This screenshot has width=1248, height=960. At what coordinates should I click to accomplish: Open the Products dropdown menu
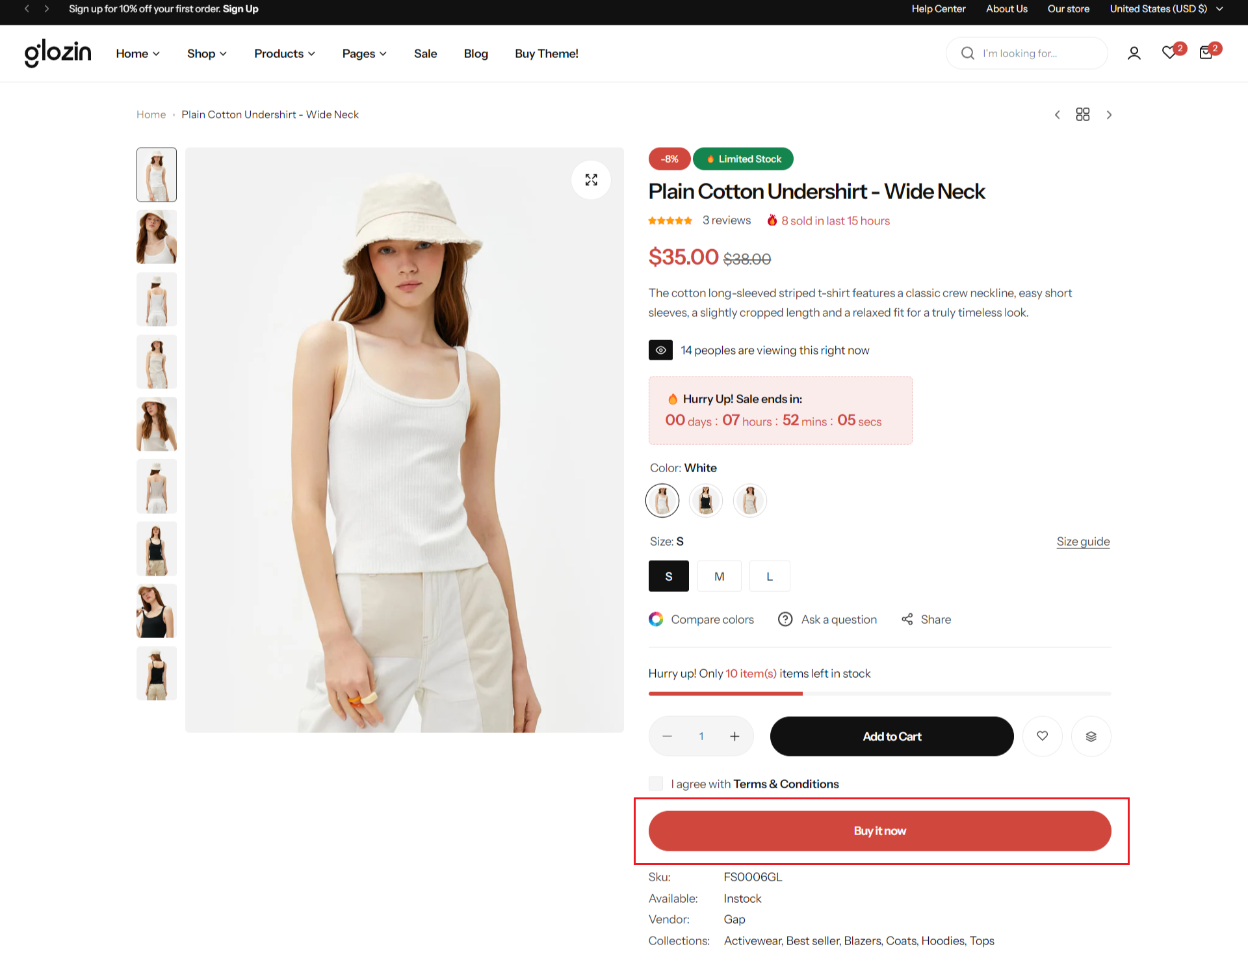284,53
